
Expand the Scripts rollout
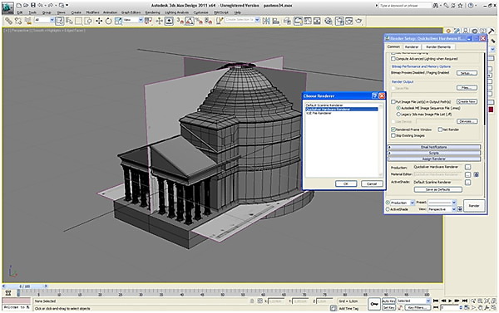(434, 153)
